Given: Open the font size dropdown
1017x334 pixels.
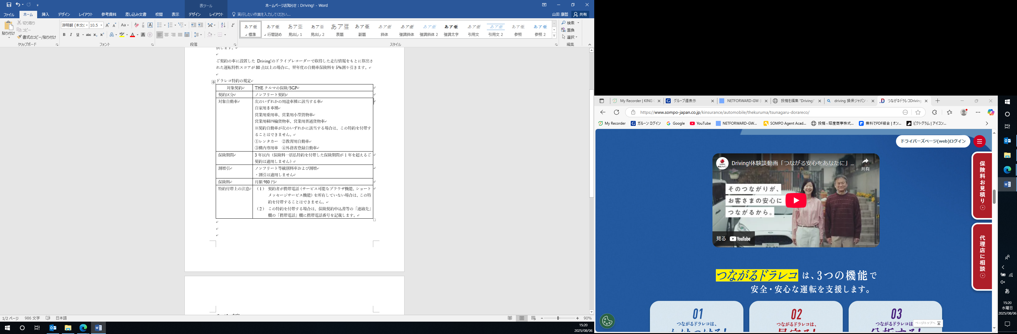Looking at the screenshot, I should 102,25.
